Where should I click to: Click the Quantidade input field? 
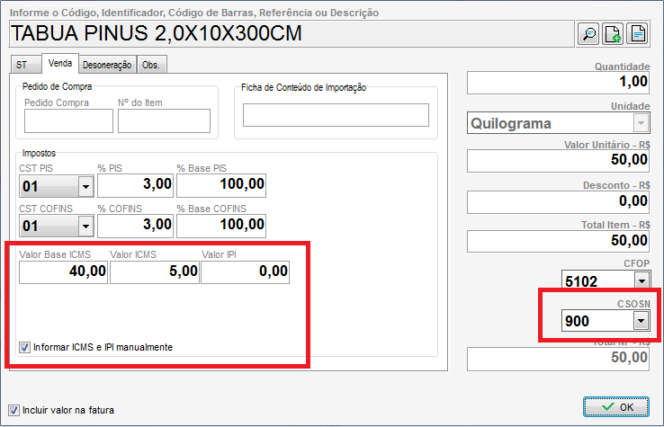pyautogui.click(x=558, y=82)
